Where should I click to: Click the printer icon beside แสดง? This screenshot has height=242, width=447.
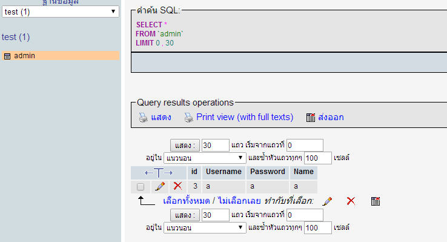[143, 117]
